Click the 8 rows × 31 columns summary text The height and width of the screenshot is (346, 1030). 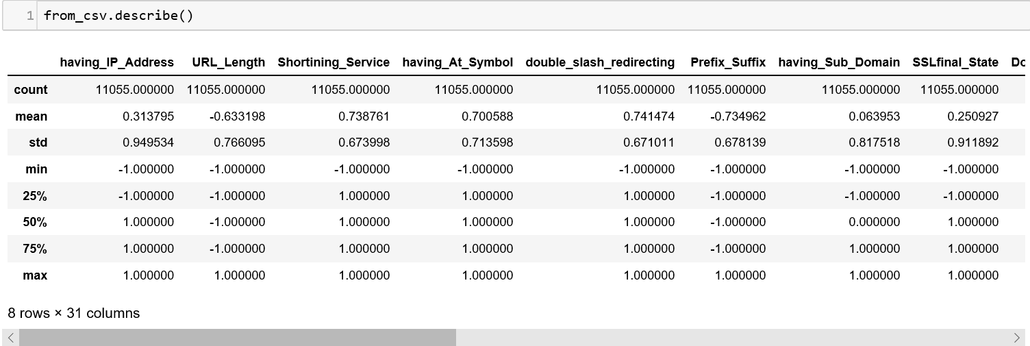74,313
